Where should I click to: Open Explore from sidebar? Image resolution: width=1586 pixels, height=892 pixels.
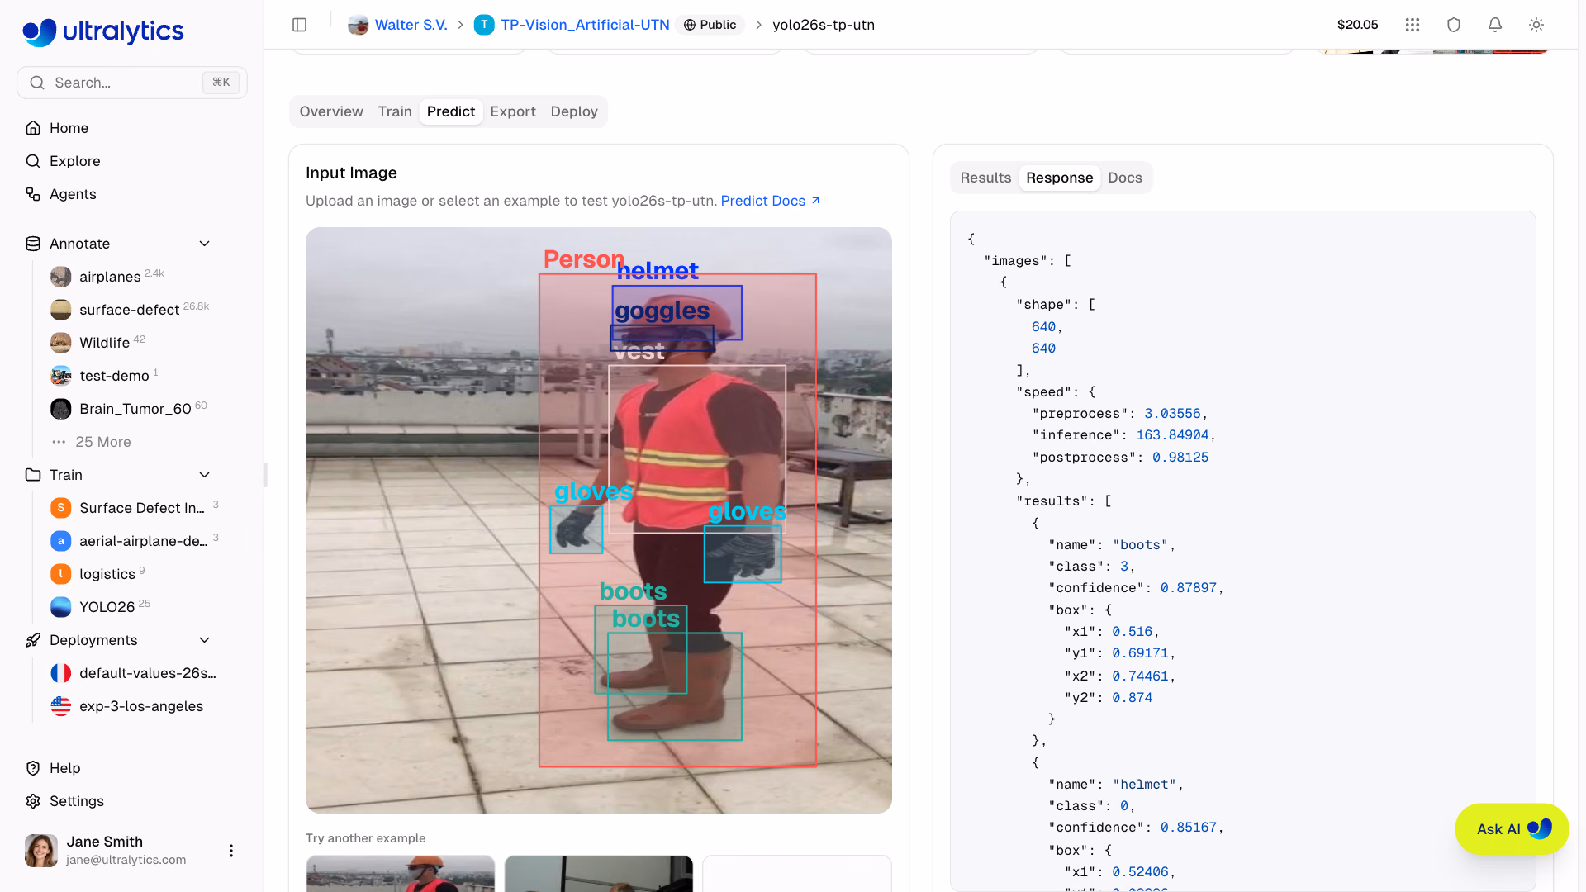coord(132,161)
